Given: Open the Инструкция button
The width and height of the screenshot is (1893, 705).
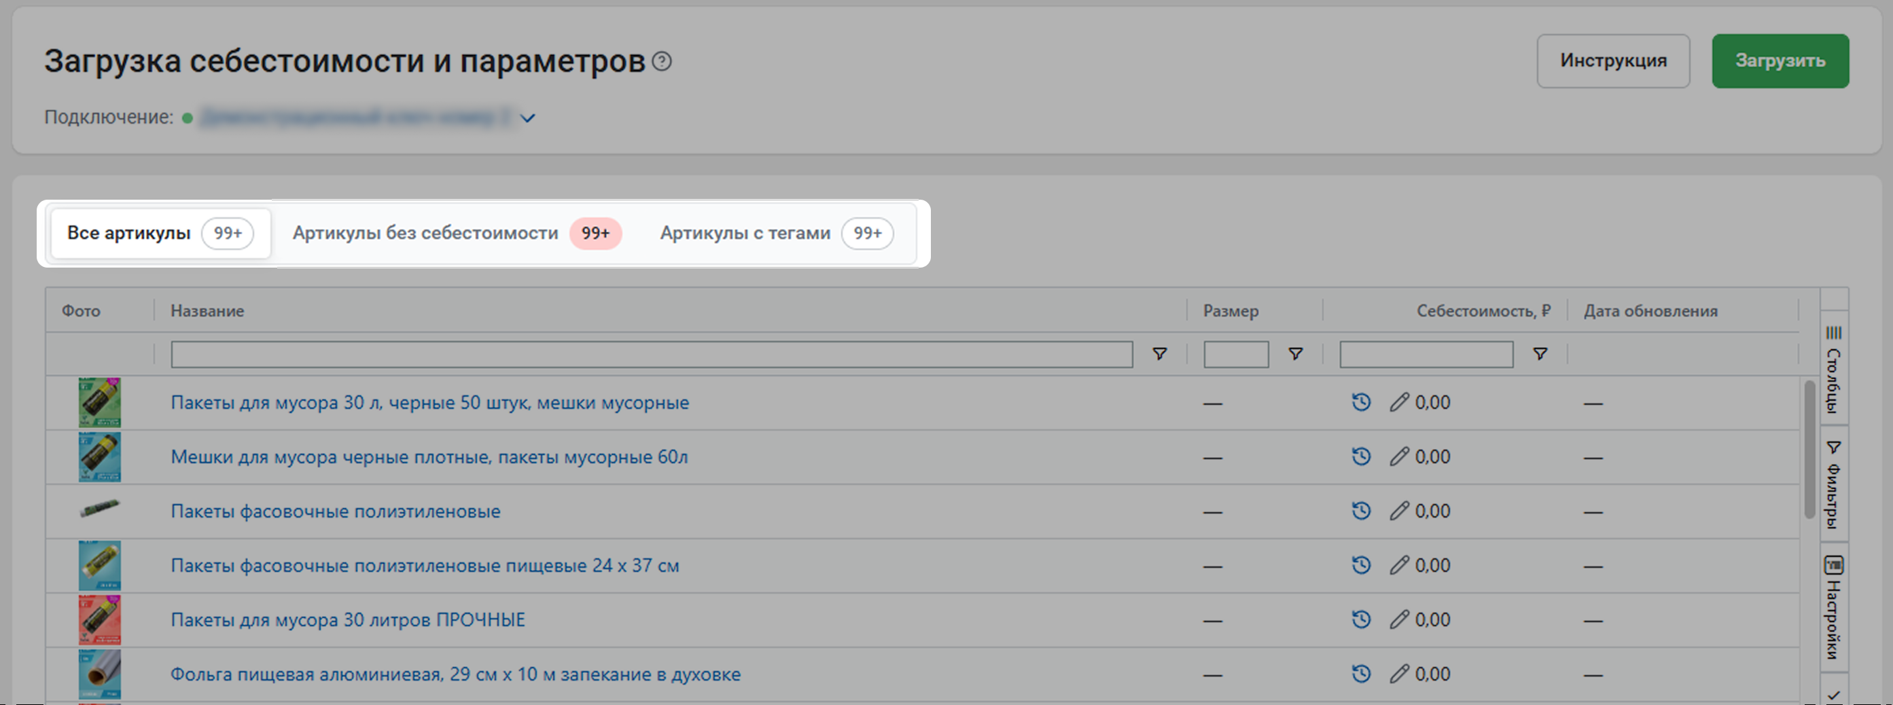Looking at the screenshot, I should pyautogui.click(x=1613, y=61).
